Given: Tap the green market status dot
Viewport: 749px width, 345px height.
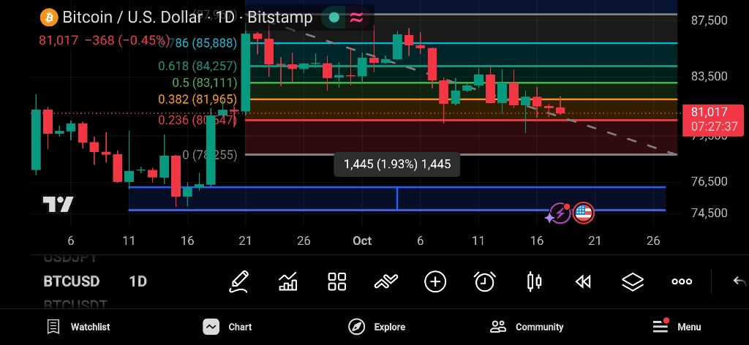Looking at the screenshot, I should coord(334,18).
